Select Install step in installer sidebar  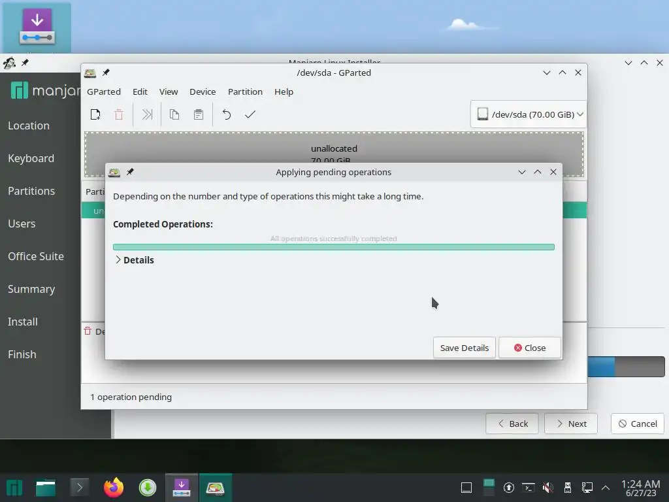[x=23, y=322]
